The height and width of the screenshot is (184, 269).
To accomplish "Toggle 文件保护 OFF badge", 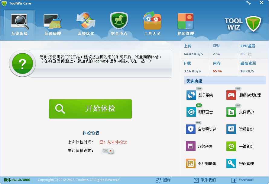I will click(x=238, y=105).
